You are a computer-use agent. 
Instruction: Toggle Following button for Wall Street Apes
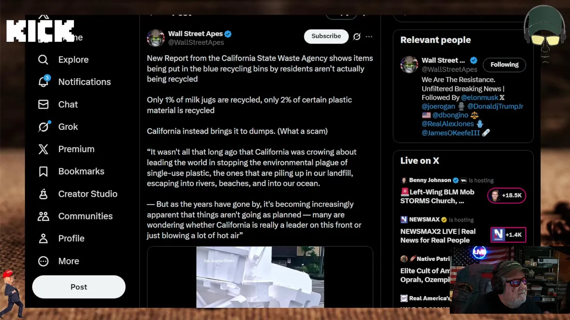click(504, 64)
